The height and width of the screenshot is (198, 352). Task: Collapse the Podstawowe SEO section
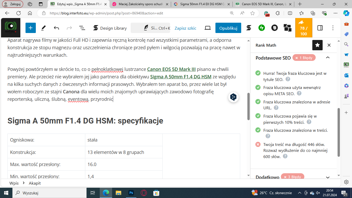click(x=328, y=57)
